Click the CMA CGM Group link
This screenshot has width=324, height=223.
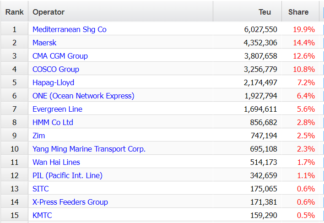(60, 56)
